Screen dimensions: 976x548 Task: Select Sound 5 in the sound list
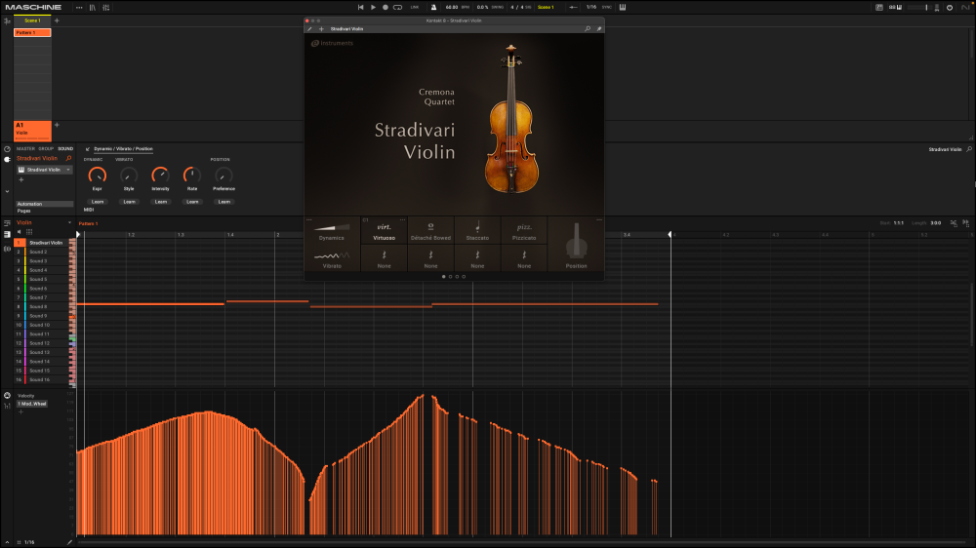point(38,280)
